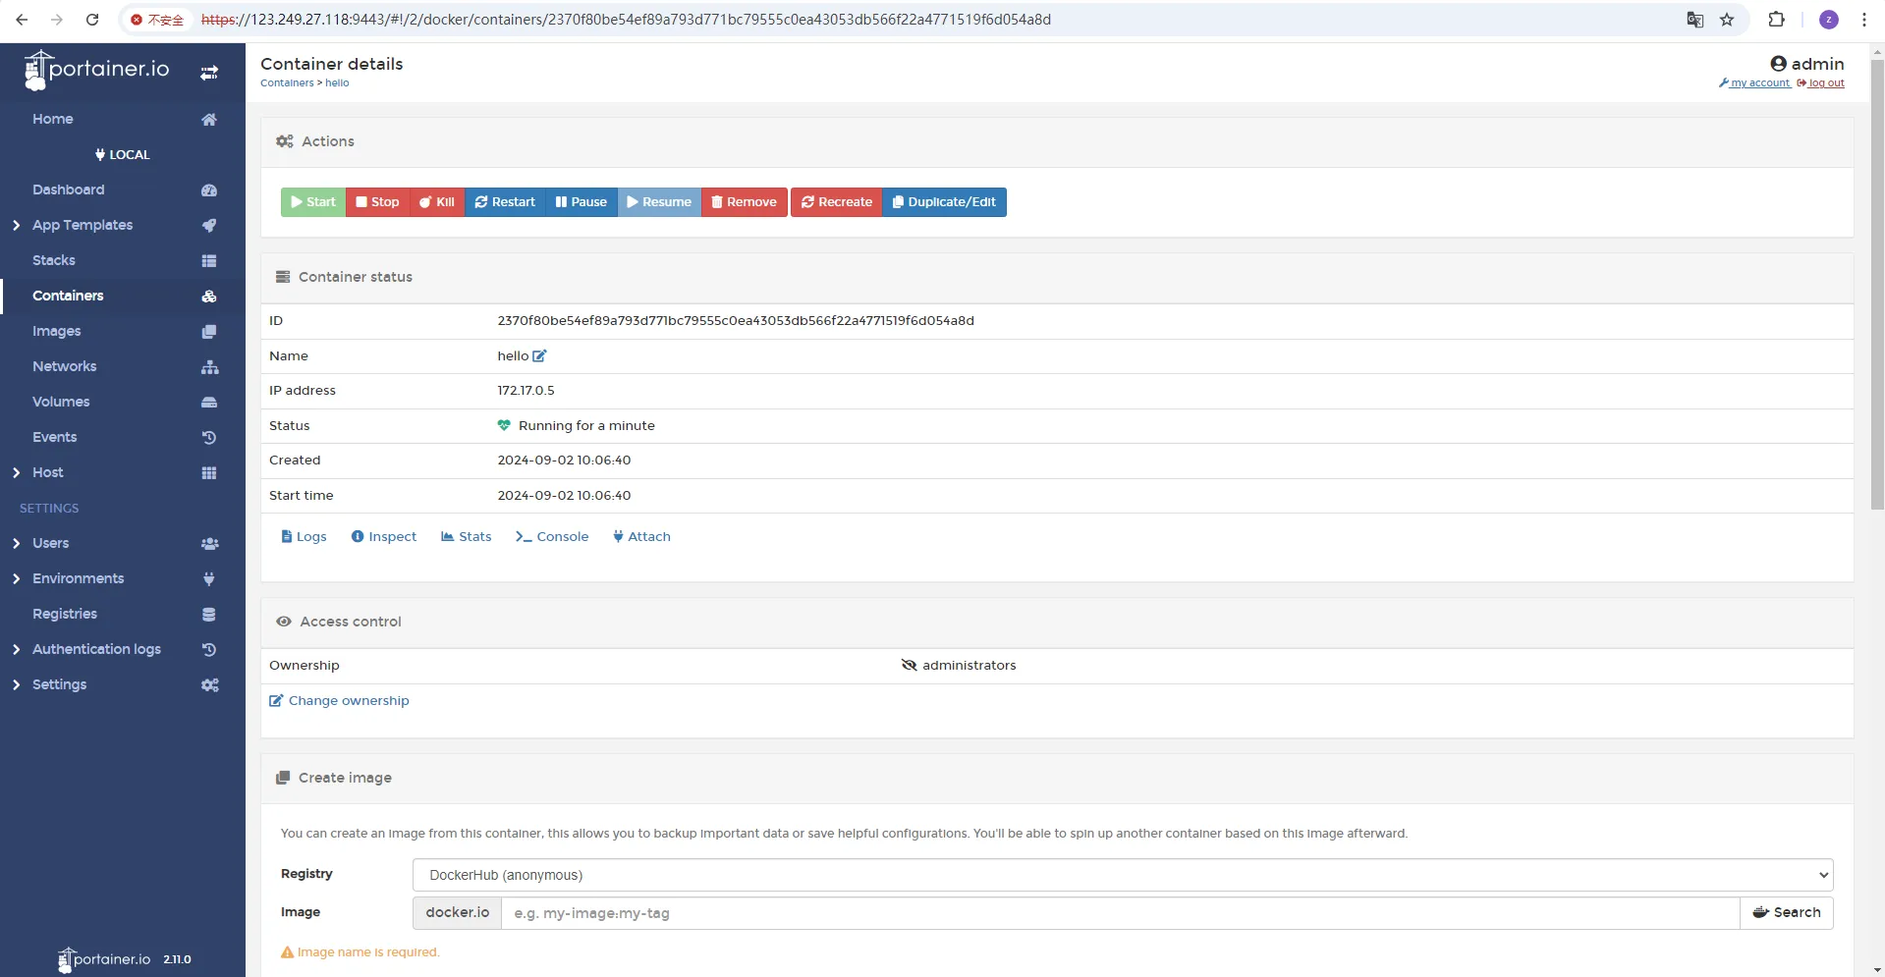This screenshot has height=977, width=1885.
Task: Restart the container
Action: 505,202
